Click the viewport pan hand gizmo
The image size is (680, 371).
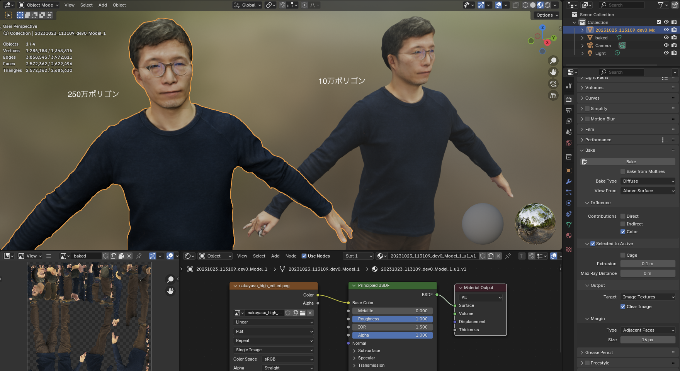553,72
